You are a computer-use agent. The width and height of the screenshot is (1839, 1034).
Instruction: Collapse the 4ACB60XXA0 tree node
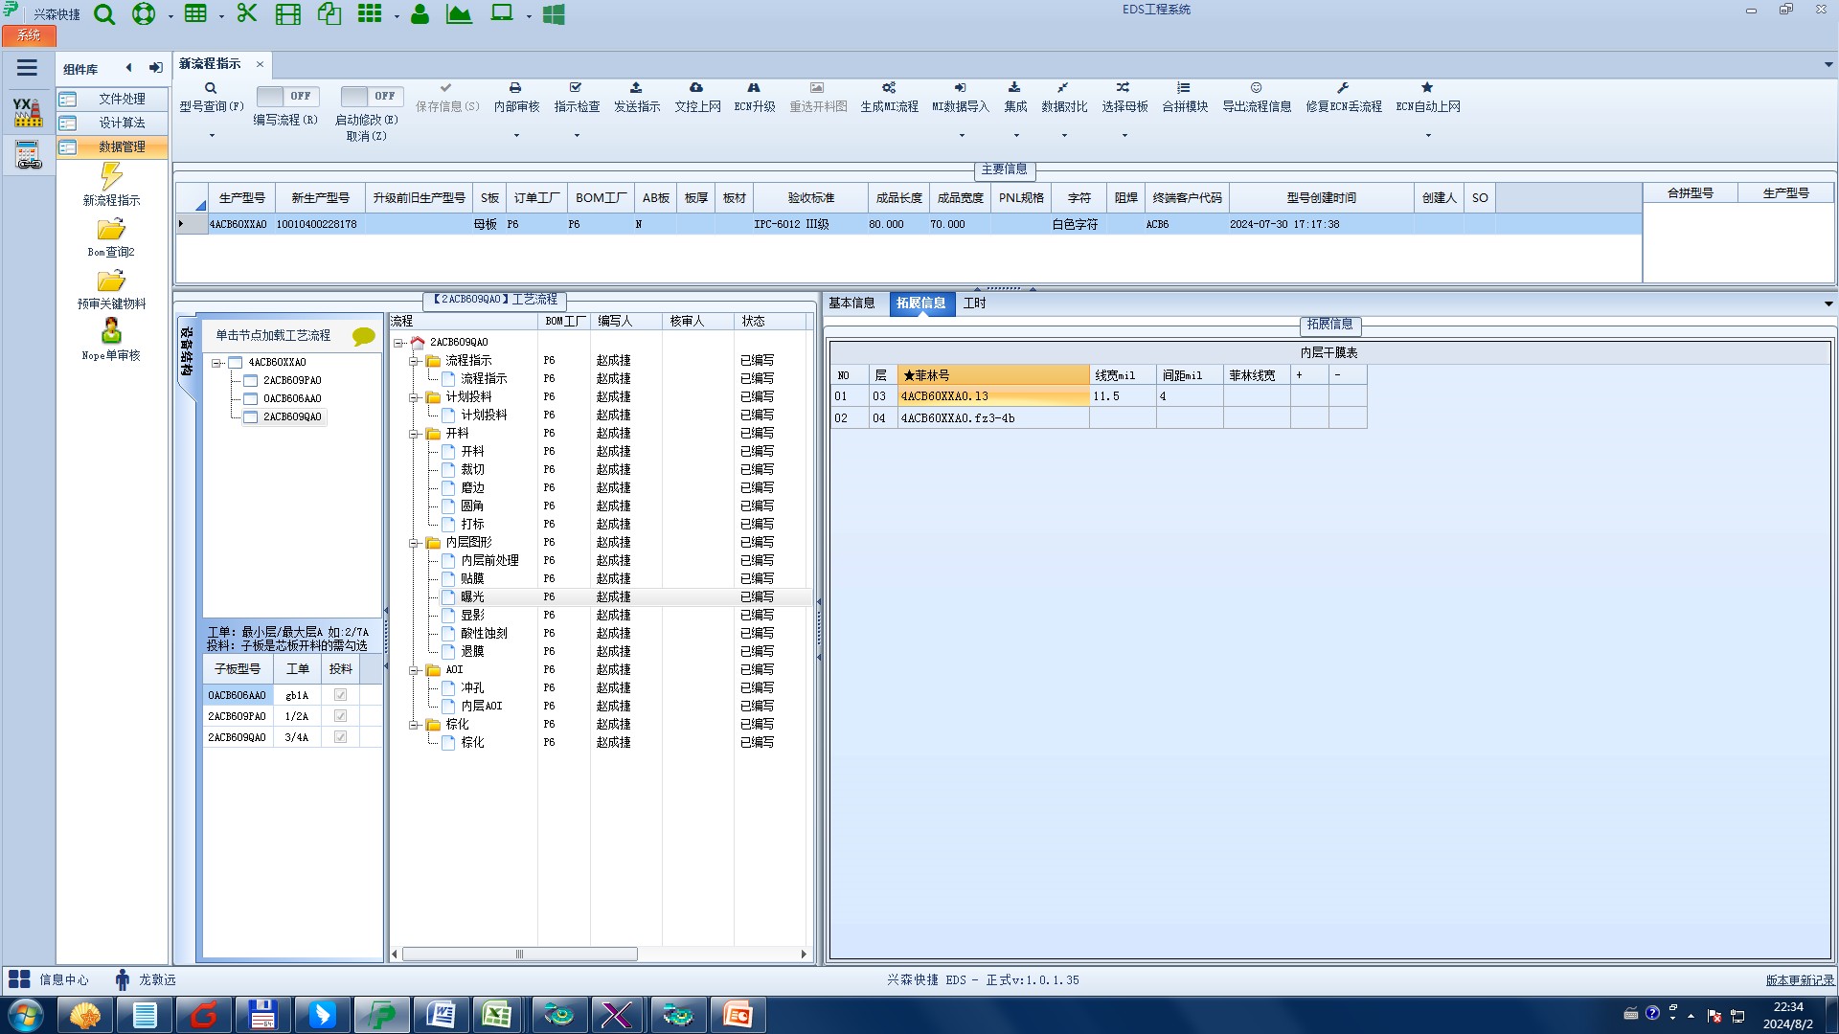(217, 363)
